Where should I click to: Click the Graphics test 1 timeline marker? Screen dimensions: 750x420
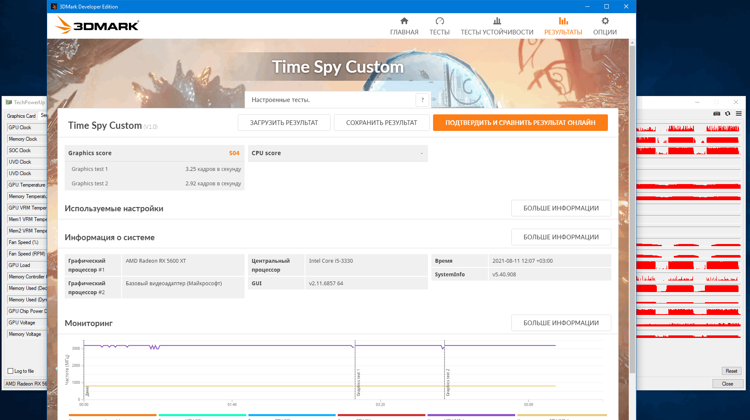[358, 383]
